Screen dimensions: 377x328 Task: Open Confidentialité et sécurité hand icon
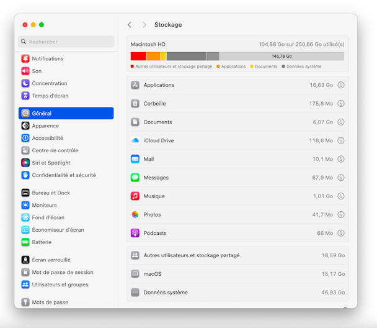25,175
